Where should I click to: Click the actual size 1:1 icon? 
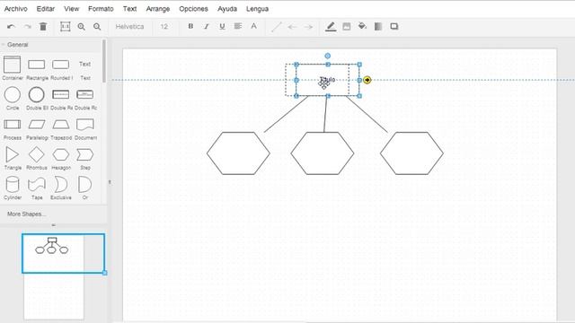pyautogui.click(x=66, y=26)
